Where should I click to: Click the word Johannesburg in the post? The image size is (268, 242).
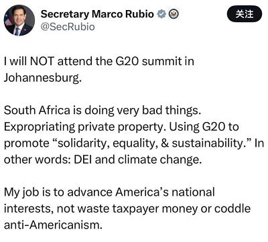42,78
